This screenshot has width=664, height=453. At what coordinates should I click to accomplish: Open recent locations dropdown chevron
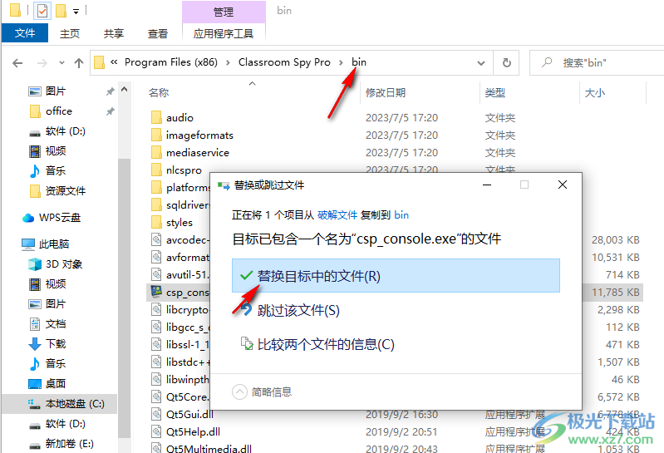(61, 62)
